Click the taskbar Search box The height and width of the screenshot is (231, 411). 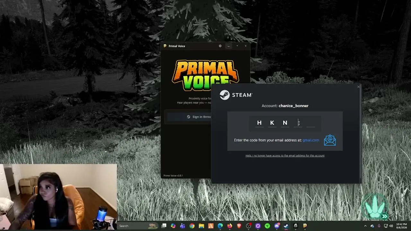pos(138,226)
